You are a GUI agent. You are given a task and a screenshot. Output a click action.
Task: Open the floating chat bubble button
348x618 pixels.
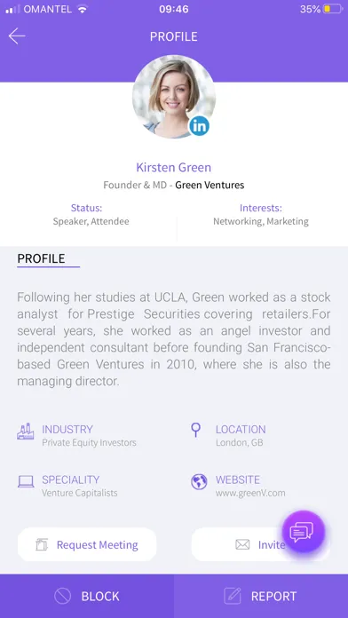pos(304,532)
